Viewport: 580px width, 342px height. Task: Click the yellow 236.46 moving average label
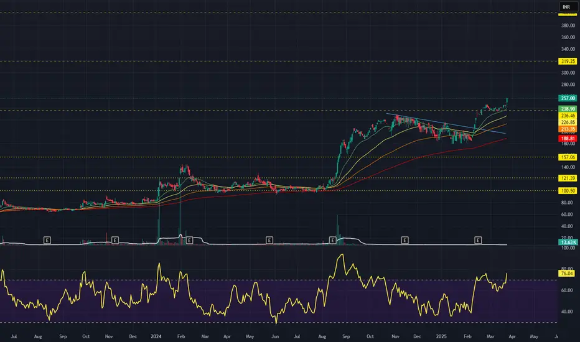click(568, 116)
